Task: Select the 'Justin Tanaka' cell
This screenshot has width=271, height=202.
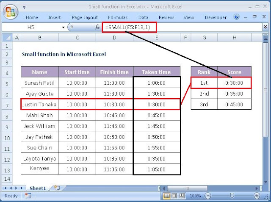Action: coord(39,104)
